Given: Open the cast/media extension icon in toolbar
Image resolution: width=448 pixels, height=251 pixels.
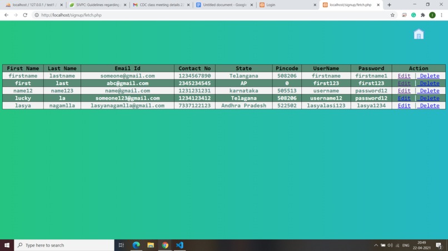Looking at the screenshot, I should coord(404,15).
